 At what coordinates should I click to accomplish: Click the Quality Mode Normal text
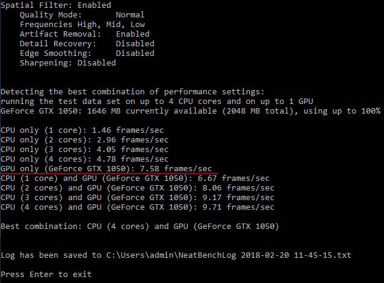82,15
